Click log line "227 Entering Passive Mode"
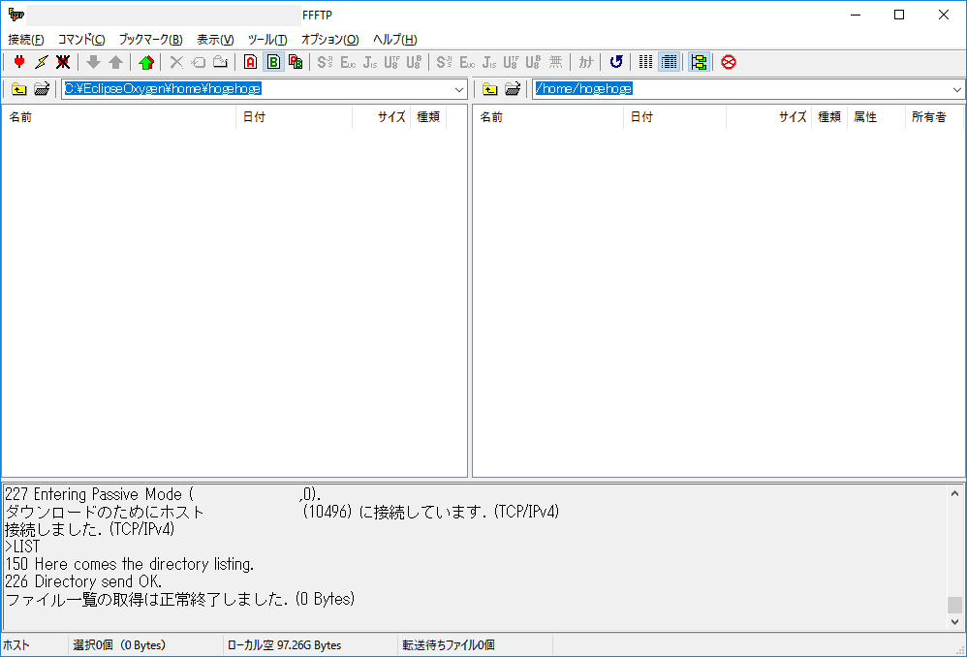967x657 pixels. tap(163, 494)
